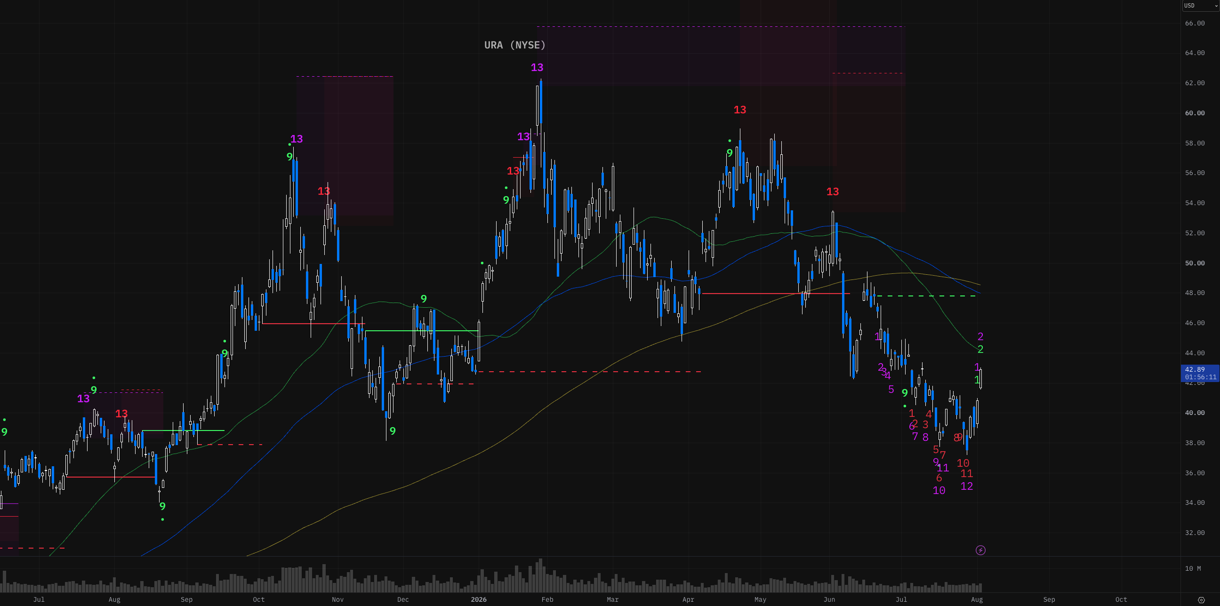
Task: Click the dropdown chevron beside USD
Action: (1216, 6)
